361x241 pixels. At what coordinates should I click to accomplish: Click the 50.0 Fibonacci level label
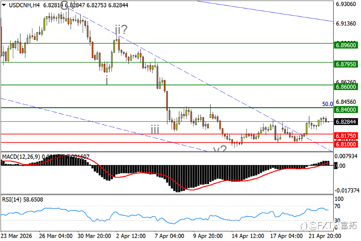click(x=327, y=104)
